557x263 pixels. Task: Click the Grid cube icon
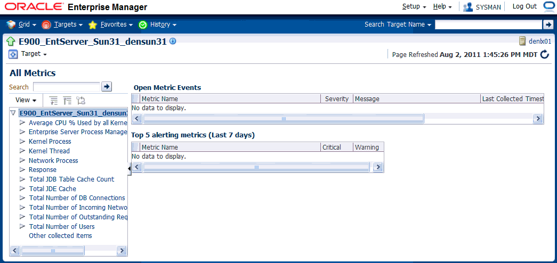(11, 24)
